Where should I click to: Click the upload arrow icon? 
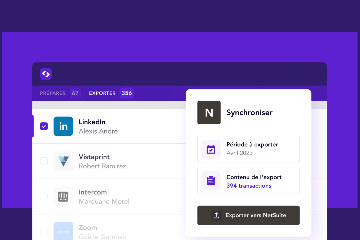point(216,215)
